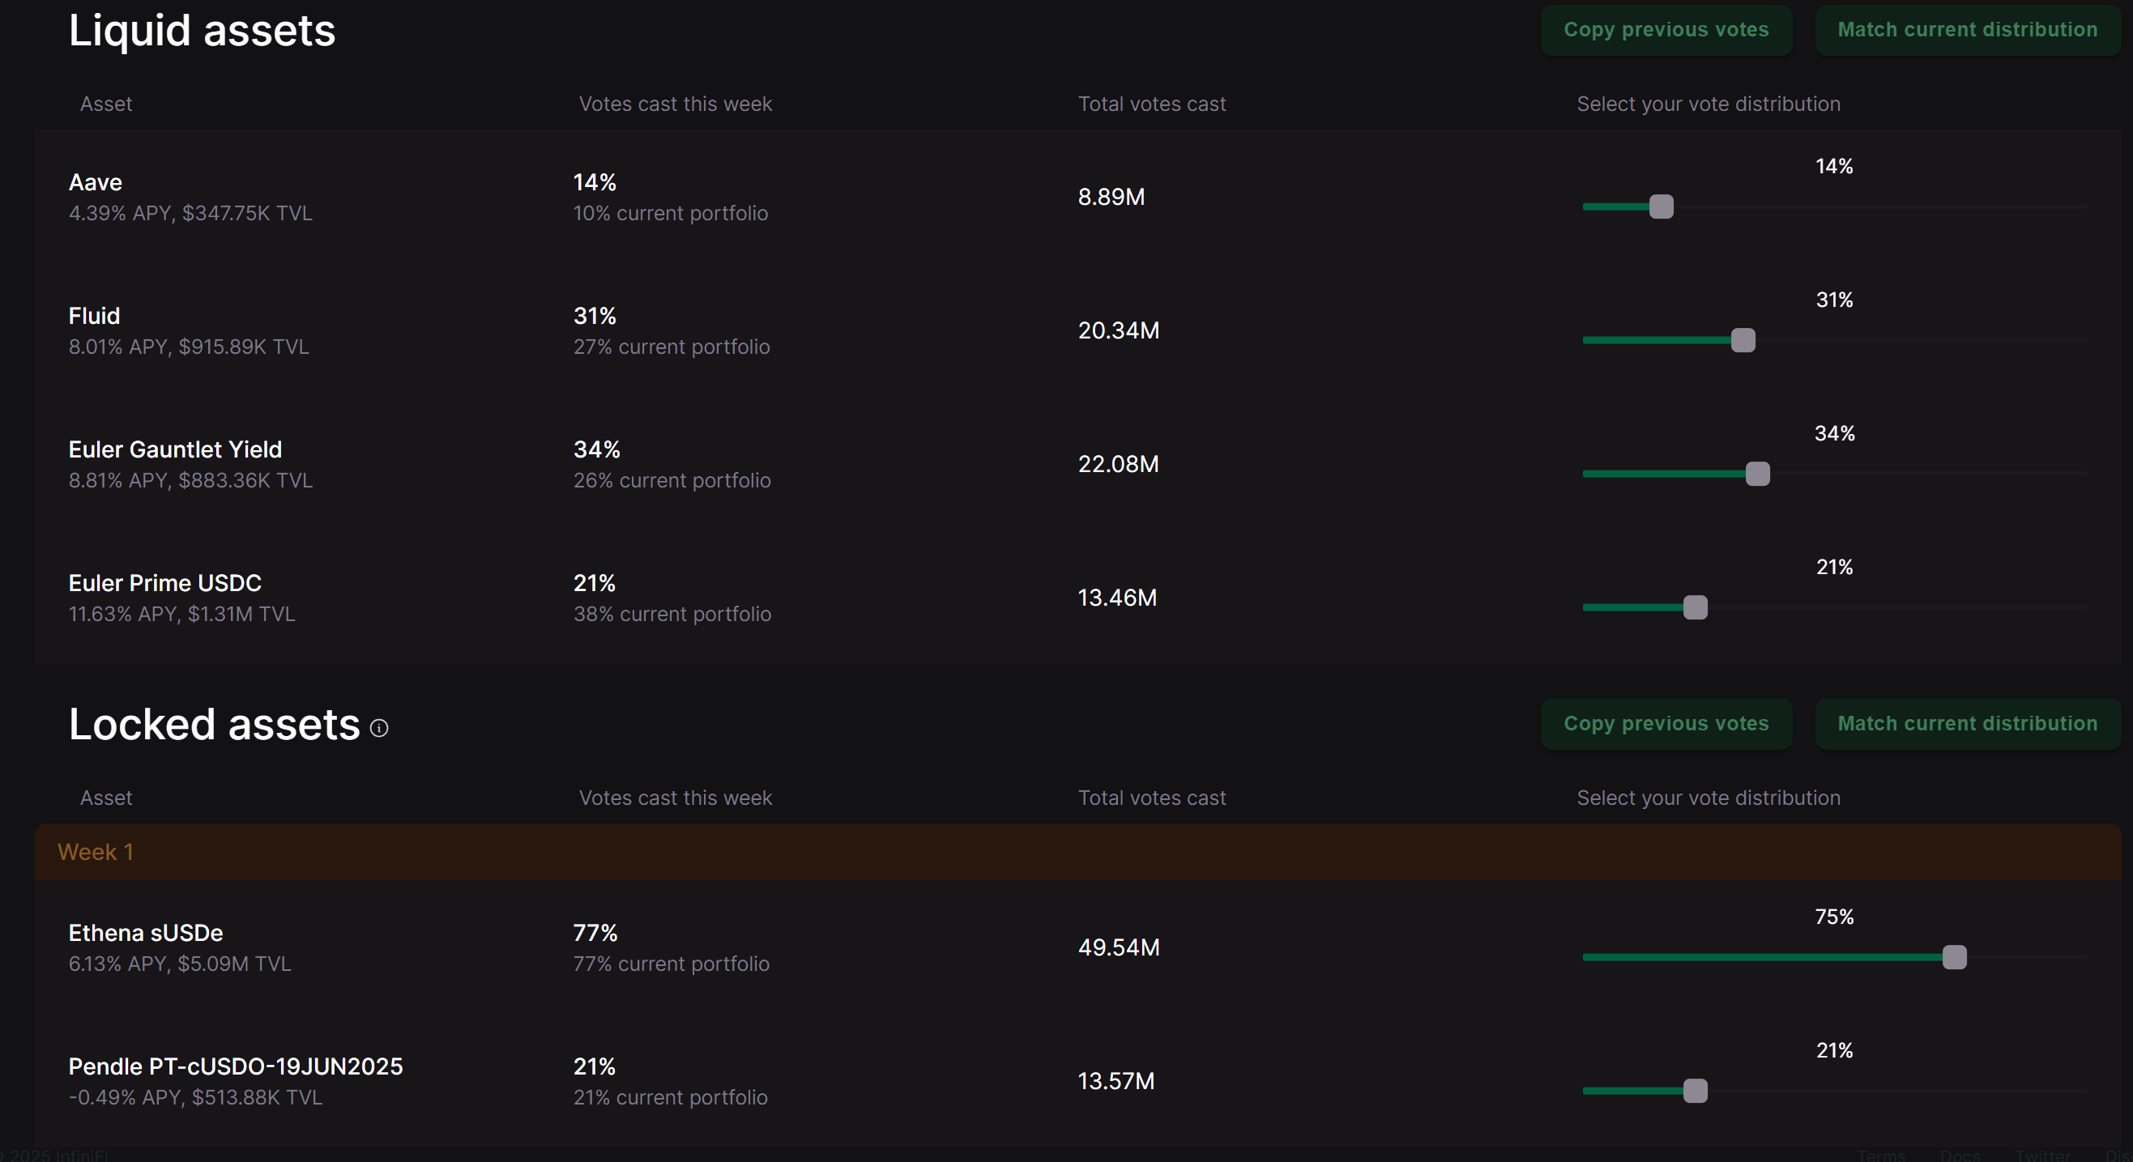Click the Fluid asset row name
The height and width of the screenshot is (1162, 2133).
click(95, 315)
